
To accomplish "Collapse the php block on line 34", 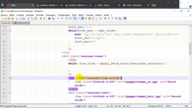I will point(10,60).
